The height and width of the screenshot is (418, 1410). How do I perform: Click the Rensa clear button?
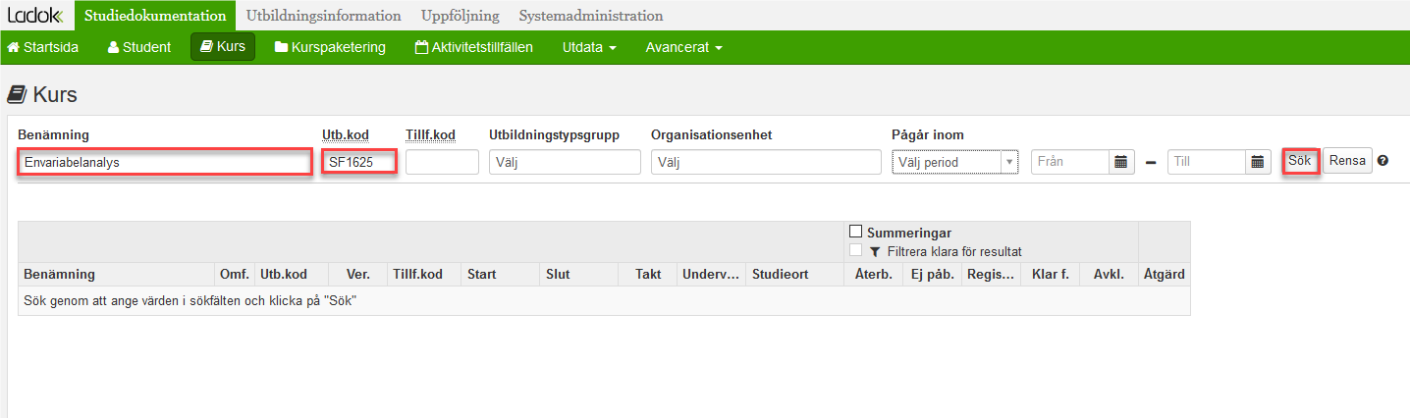tap(1347, 161)
